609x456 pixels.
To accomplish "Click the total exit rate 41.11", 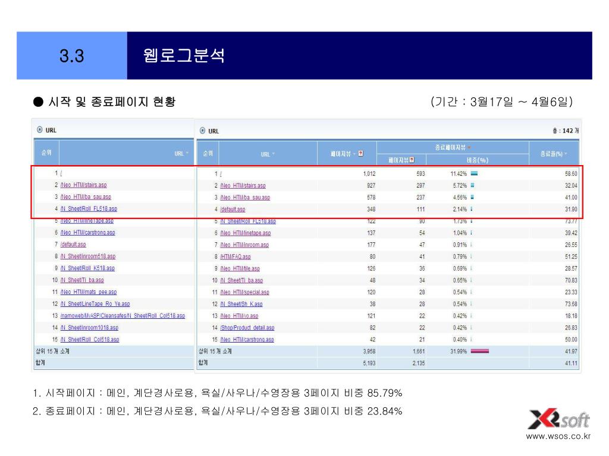I will 571,363.
